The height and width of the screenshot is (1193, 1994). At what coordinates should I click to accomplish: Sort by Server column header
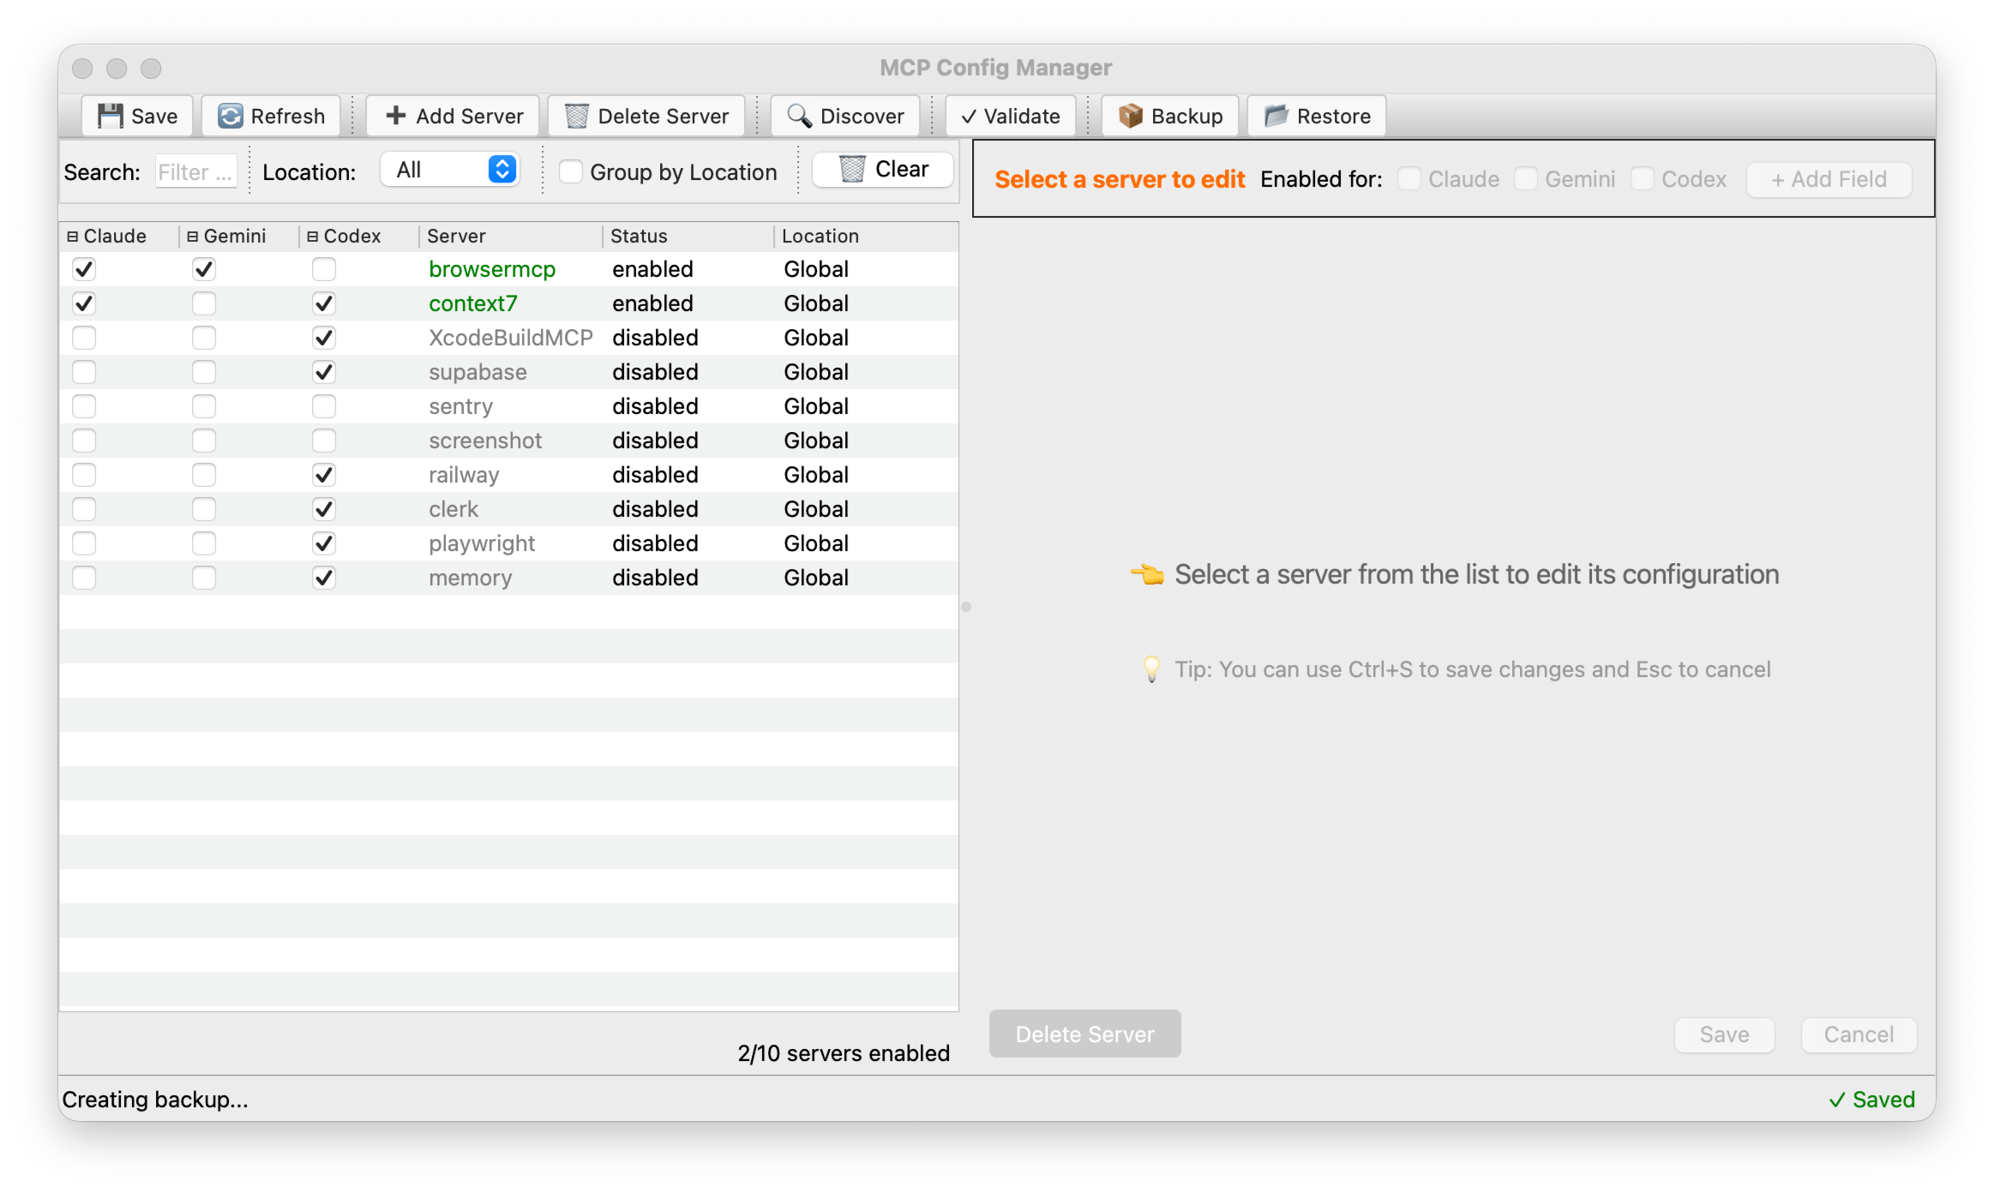(511, 237)
